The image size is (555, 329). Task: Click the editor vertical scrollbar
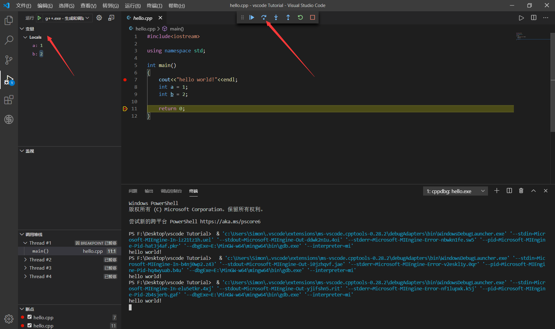pyautogui.click(x=553, y=82)
